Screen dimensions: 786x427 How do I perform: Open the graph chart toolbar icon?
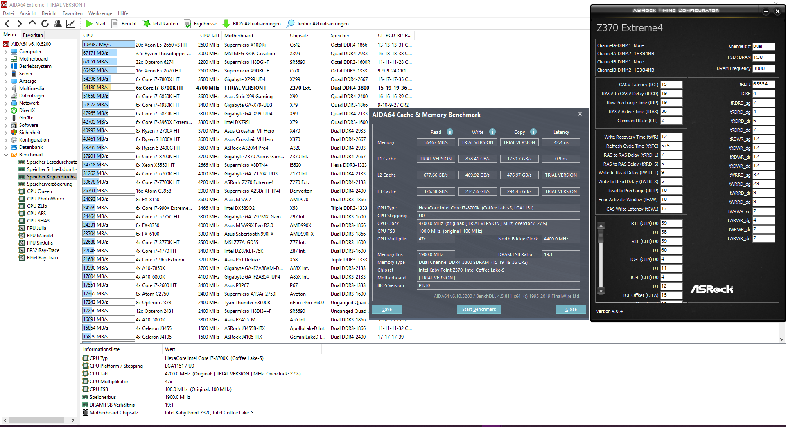70,24
